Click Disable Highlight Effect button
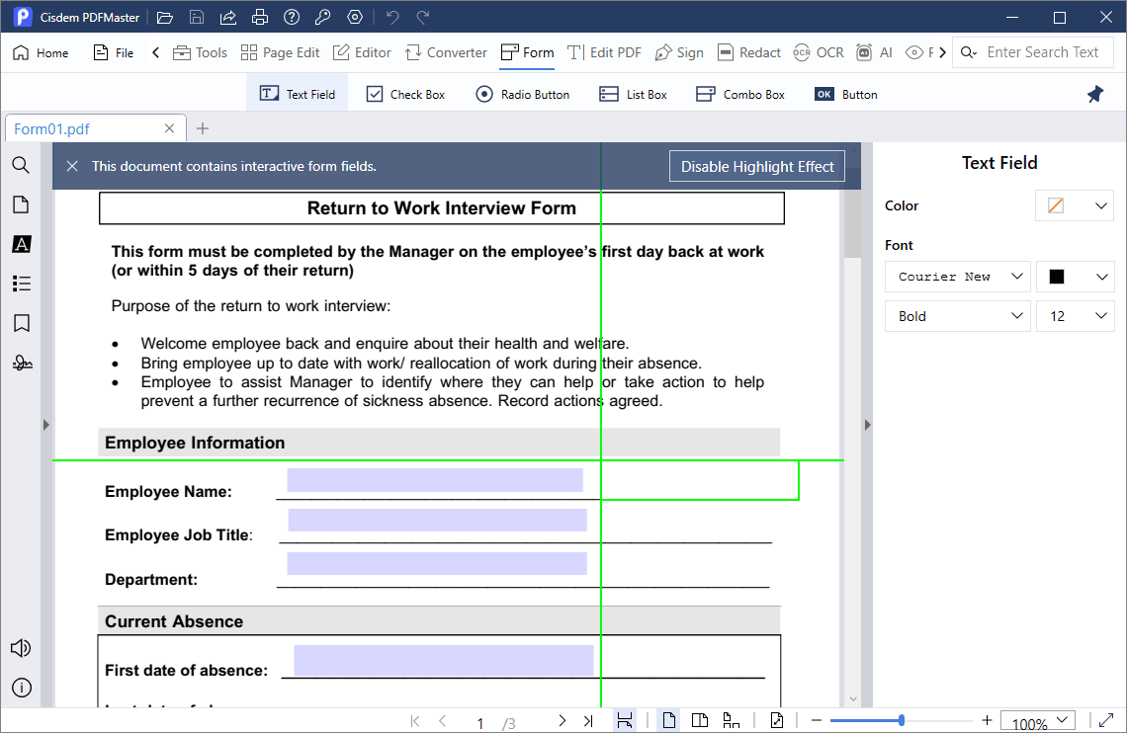 click(x=757, y=166)
